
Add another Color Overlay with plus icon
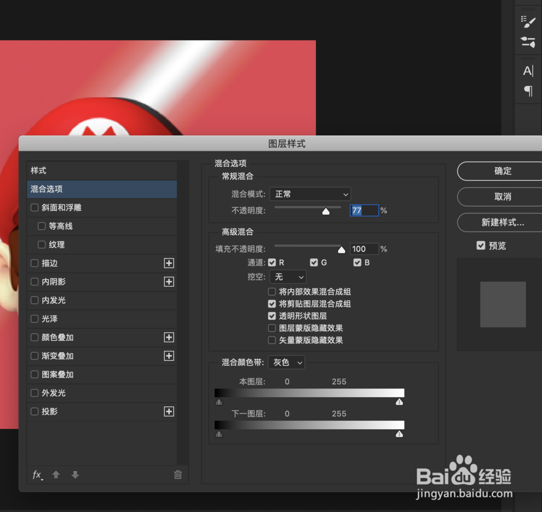click(x=169, y=338)
